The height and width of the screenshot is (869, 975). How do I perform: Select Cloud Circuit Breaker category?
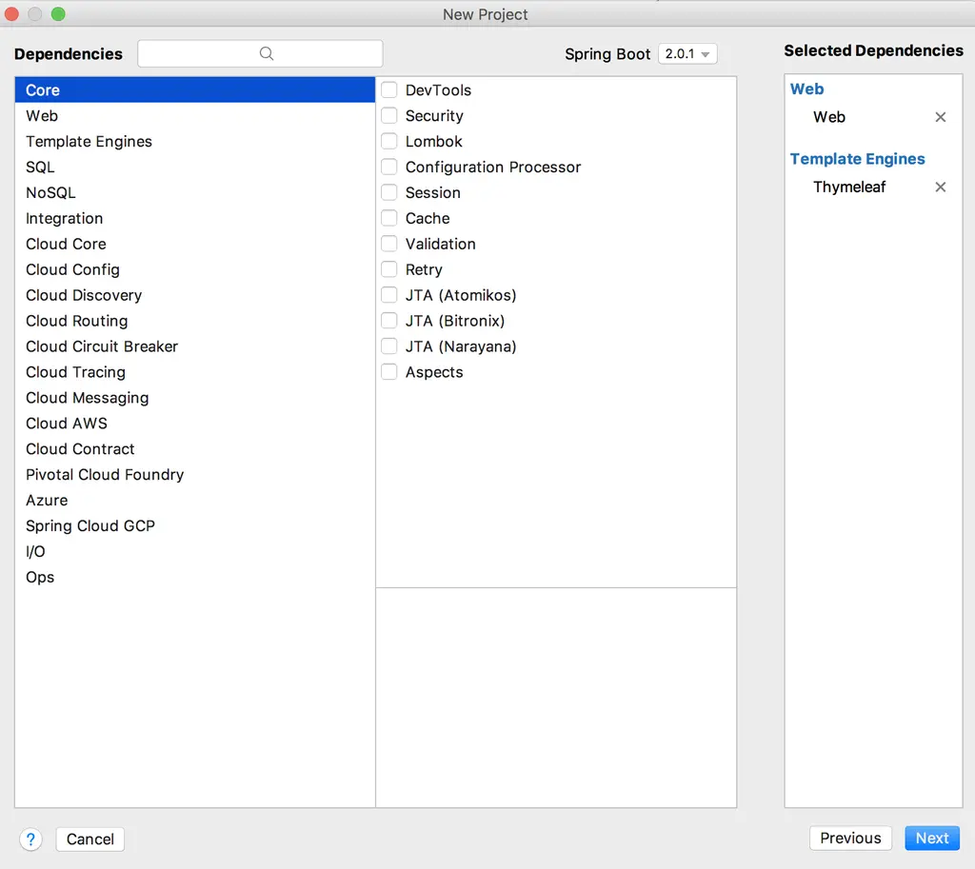point(194,346)
